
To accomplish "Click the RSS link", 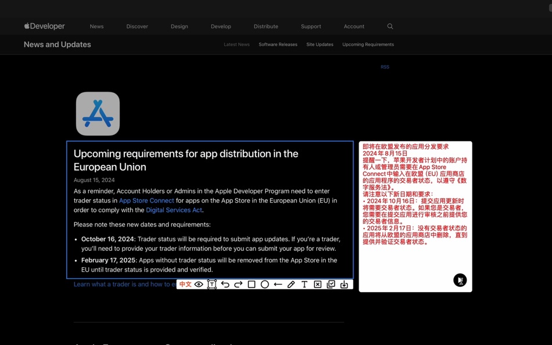I will tap(385, 67).
